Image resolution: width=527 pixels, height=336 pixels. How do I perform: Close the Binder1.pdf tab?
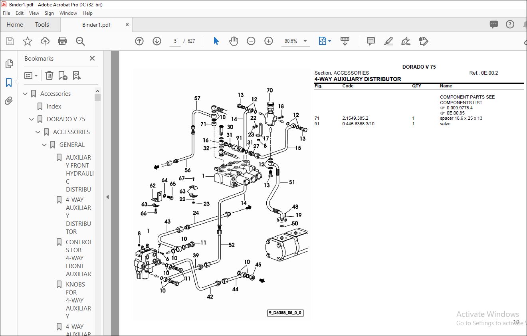(x=127, y=25)
